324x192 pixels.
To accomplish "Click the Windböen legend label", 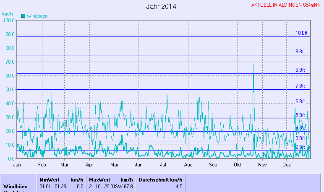I will click(x=37, y=16).
